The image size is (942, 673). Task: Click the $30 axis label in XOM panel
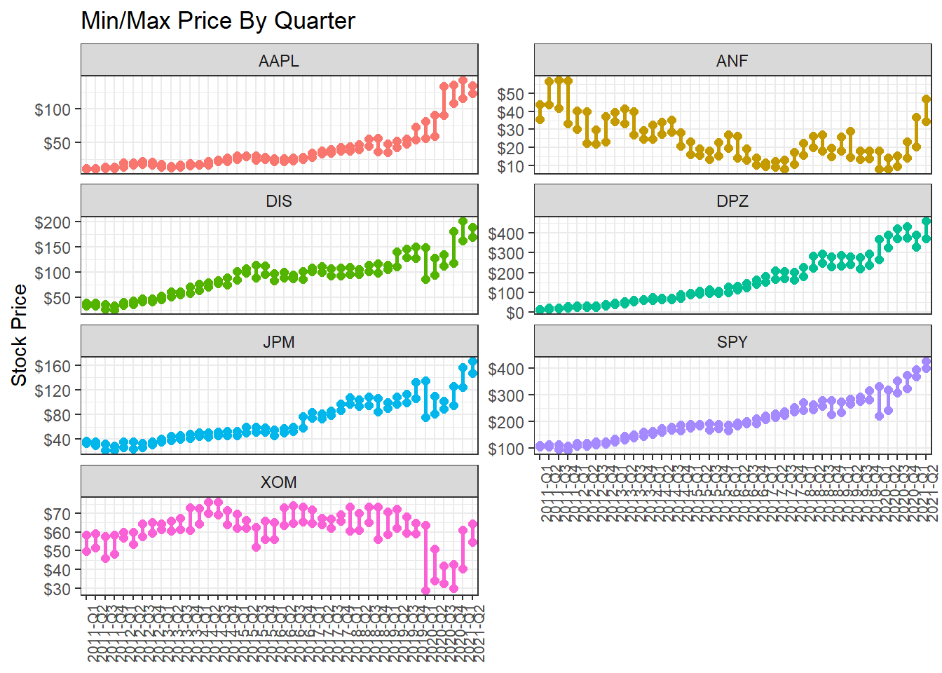(x=57, y=590)
